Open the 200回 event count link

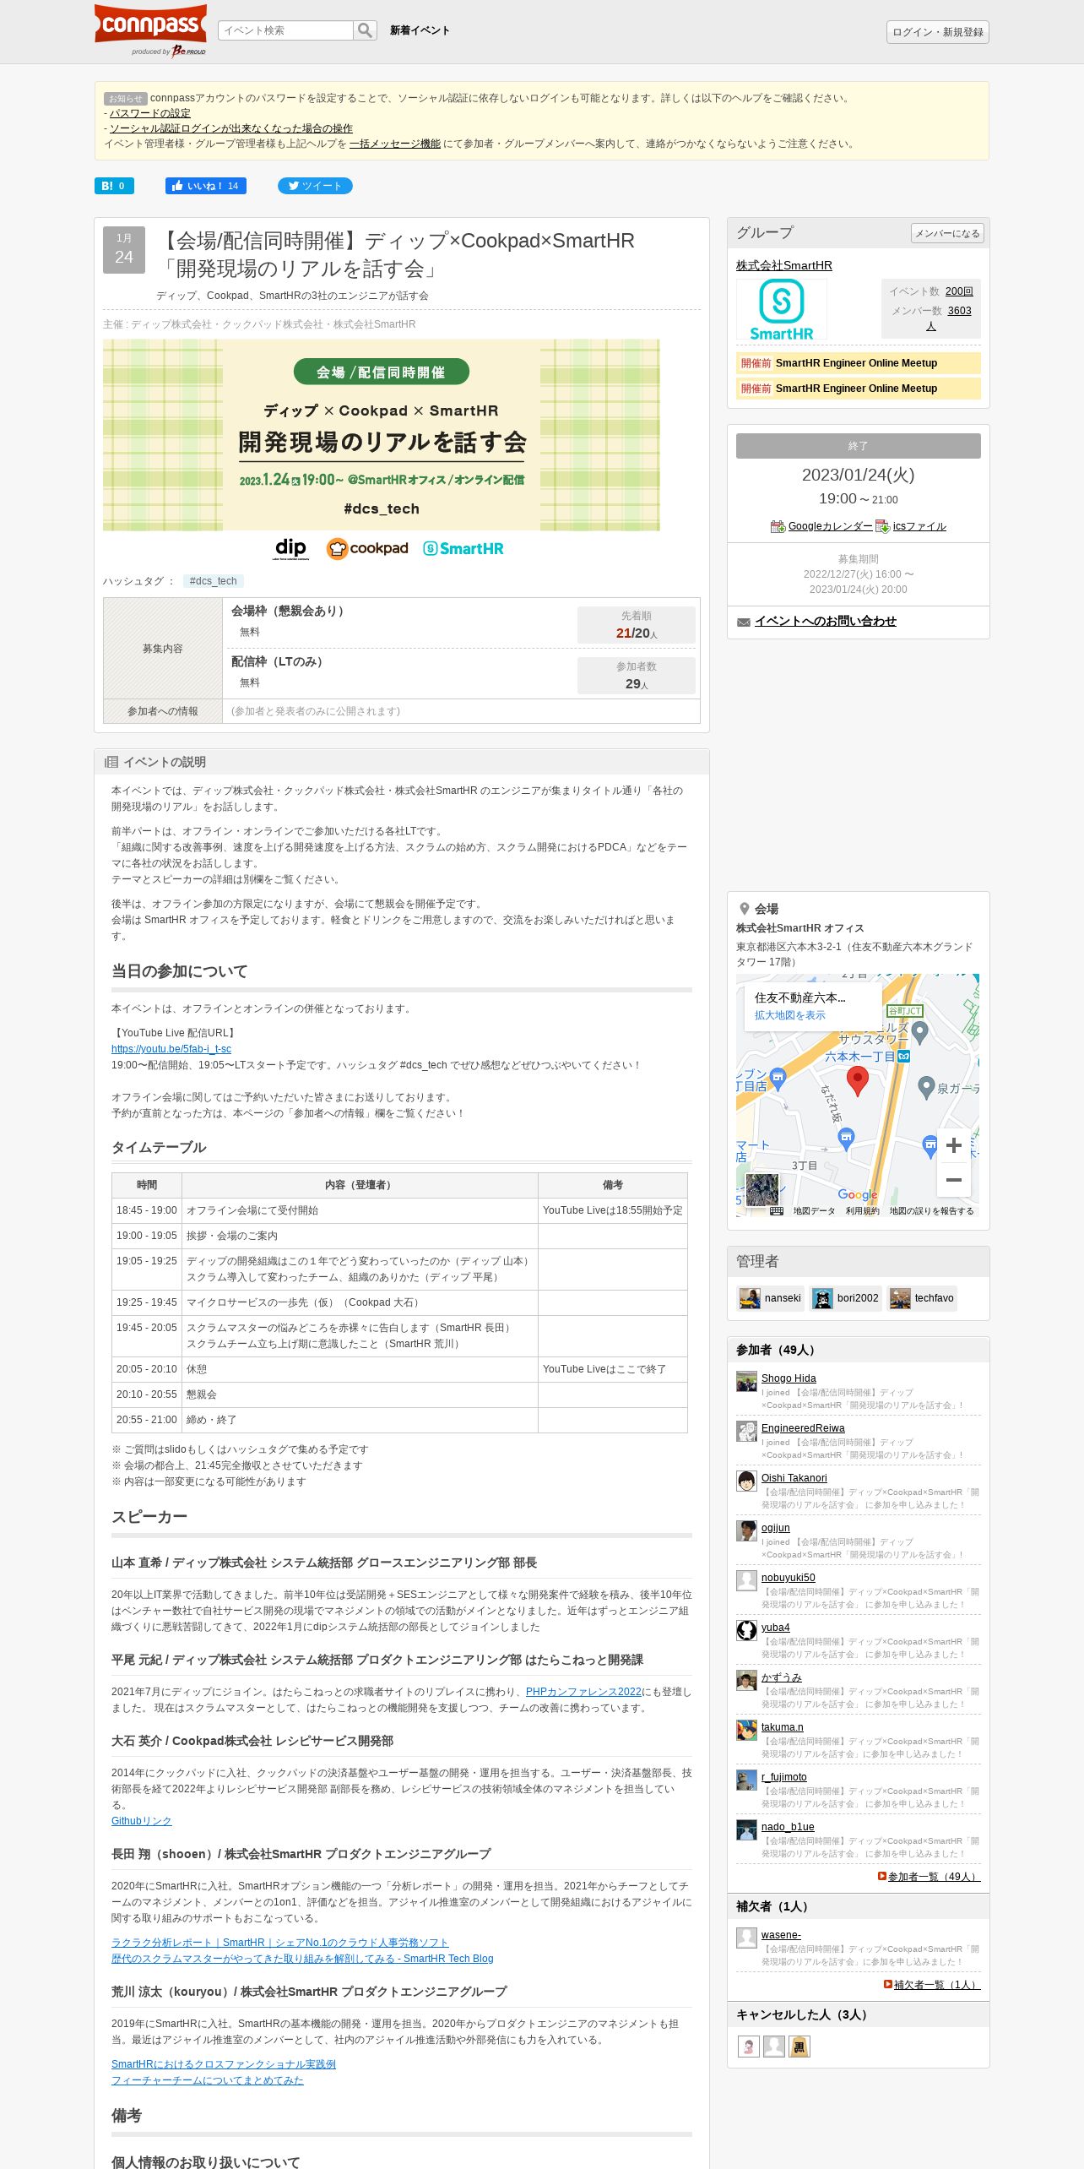[x=959, y=291]
